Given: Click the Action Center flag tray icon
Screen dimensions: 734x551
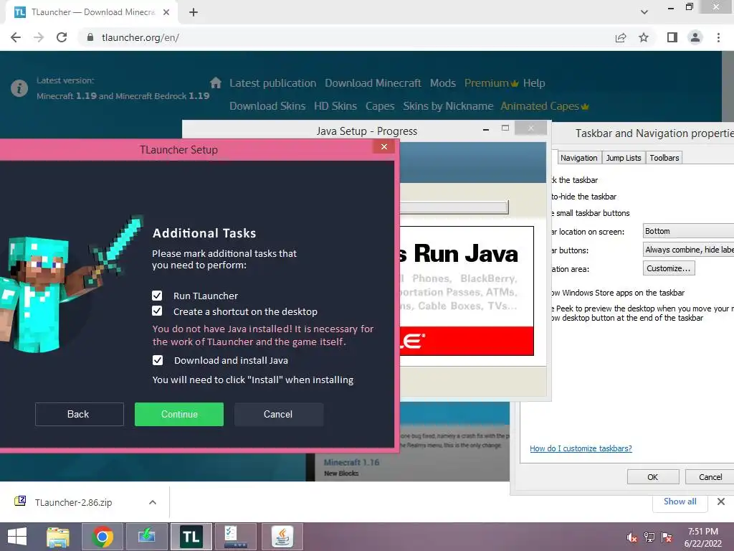Looking at the screenshot, I should [x=667, y=537].
